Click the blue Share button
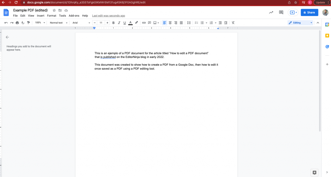 [x=309, y=13]
